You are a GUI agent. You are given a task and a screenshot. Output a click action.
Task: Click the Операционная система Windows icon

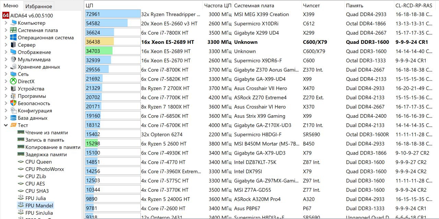pyautogui.click(x=13, y=37)
